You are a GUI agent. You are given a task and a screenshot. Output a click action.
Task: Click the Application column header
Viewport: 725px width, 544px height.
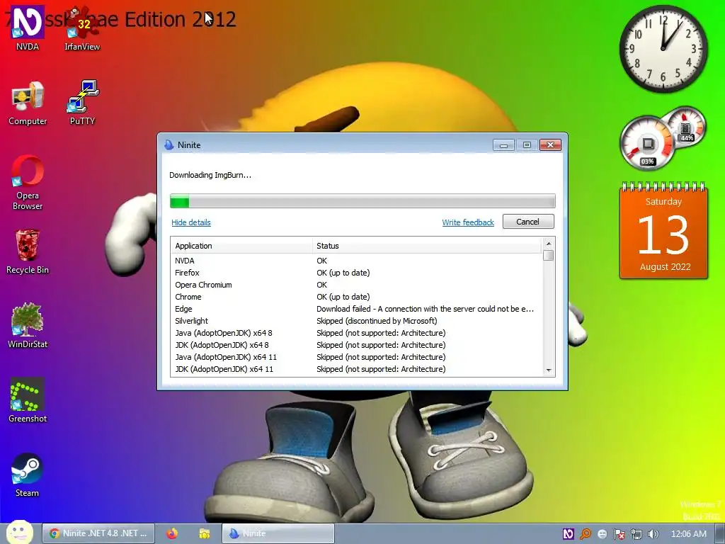(x=242, y=246)
